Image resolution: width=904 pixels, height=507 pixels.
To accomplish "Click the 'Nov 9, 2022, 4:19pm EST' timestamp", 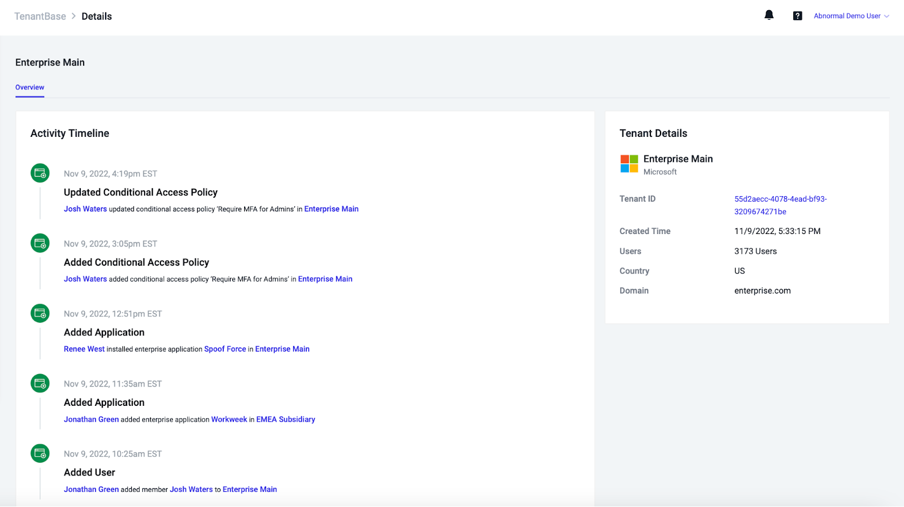I will point(110,174).
